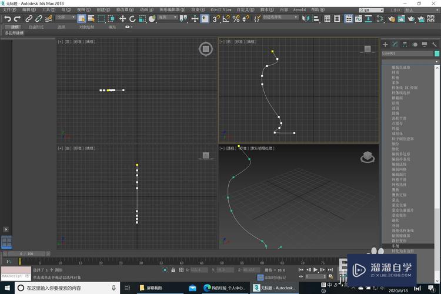Image resolution: width=441 pixels, height=294 pixels.
Task: Open the Windows Start button
Action: pyautogui.click(x=7, y=288)
